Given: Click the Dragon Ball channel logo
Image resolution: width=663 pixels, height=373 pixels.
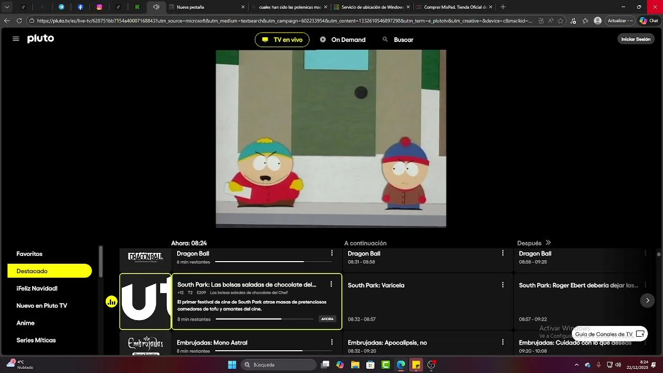Looking at the screenshot, I should (146, 257).
